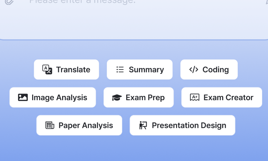The image size is (268, 161).
Task: Click the Translate language icon
Action: pyautogui.click(x=47, y=70)
